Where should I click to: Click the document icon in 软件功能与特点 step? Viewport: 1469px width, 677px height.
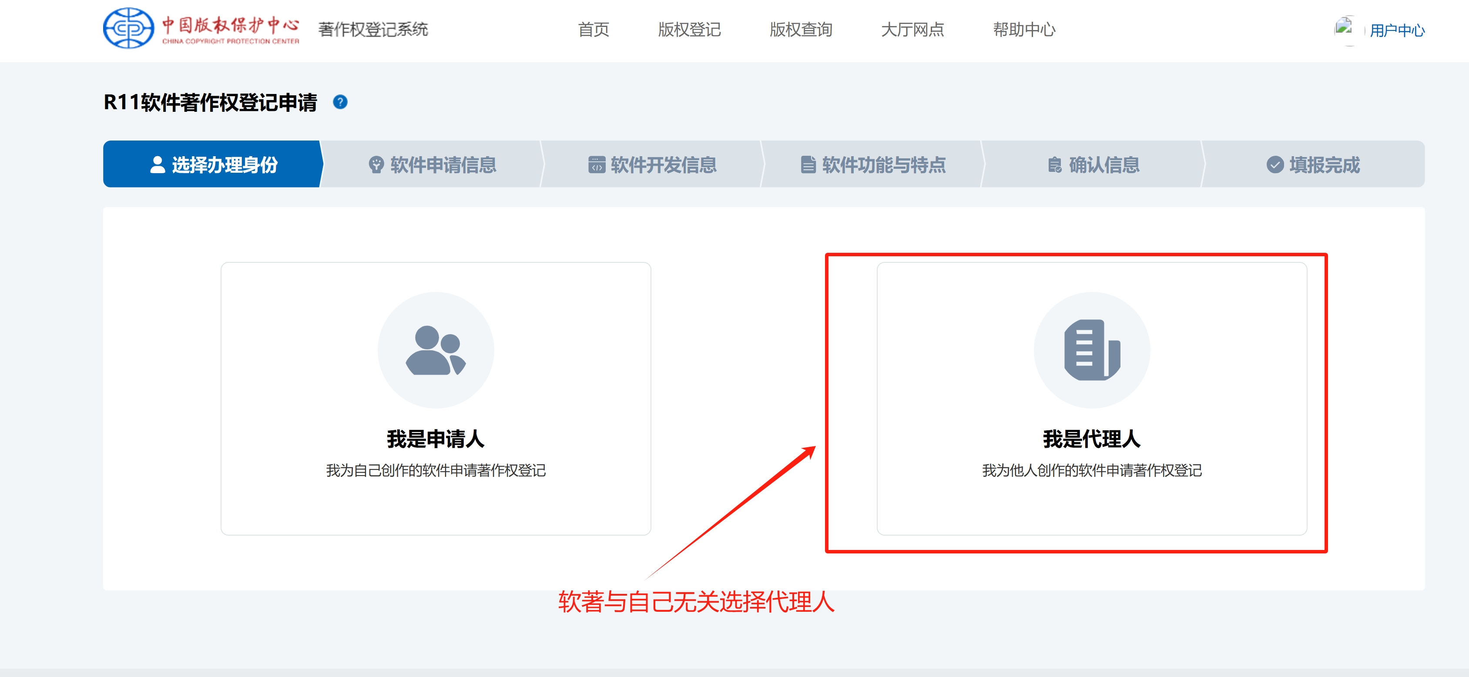click(808, 165)
